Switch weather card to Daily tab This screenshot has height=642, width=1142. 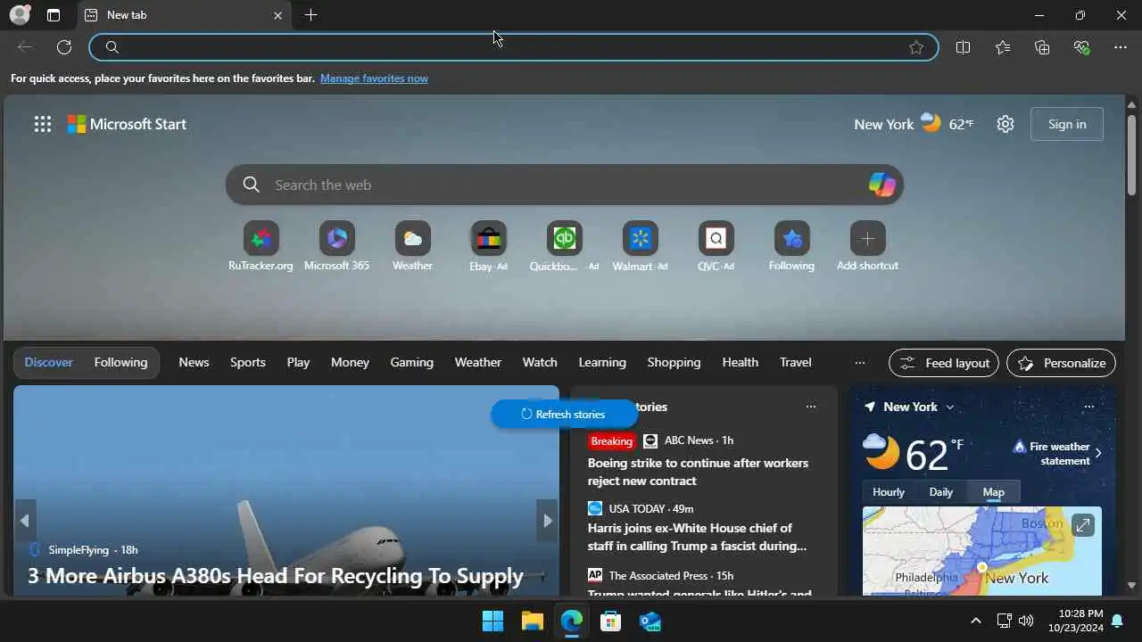coord(941,492)
